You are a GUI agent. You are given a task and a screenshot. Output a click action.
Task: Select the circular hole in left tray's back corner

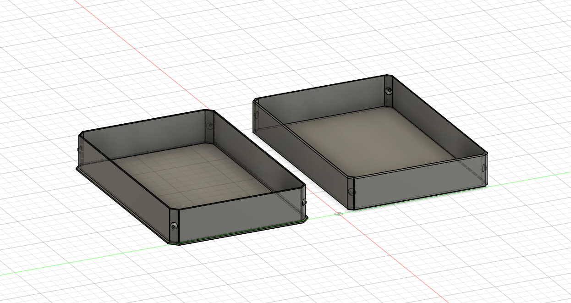(210, 125)
